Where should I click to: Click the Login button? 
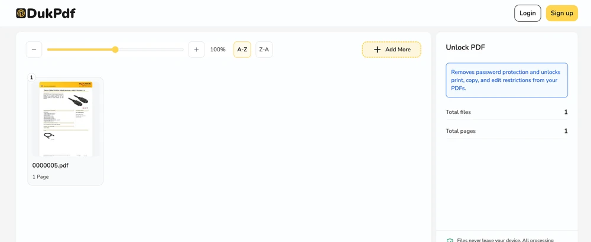coord(527,13)
